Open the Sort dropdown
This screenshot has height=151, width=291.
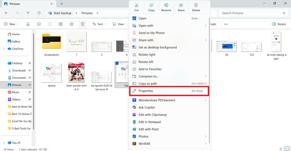(99, 24)
